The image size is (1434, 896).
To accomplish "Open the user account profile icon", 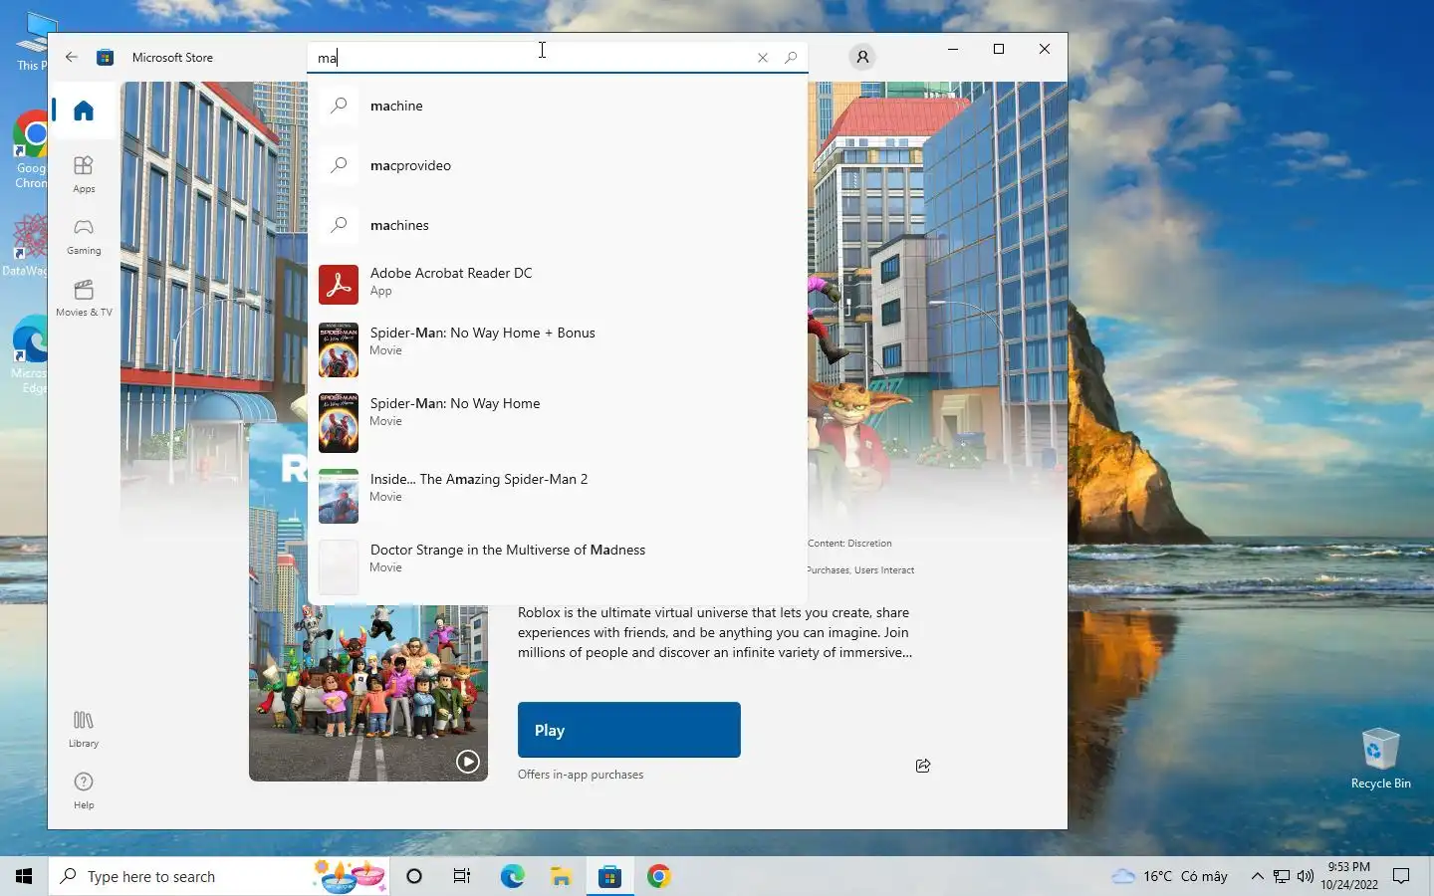I will (x=862, y=57).
